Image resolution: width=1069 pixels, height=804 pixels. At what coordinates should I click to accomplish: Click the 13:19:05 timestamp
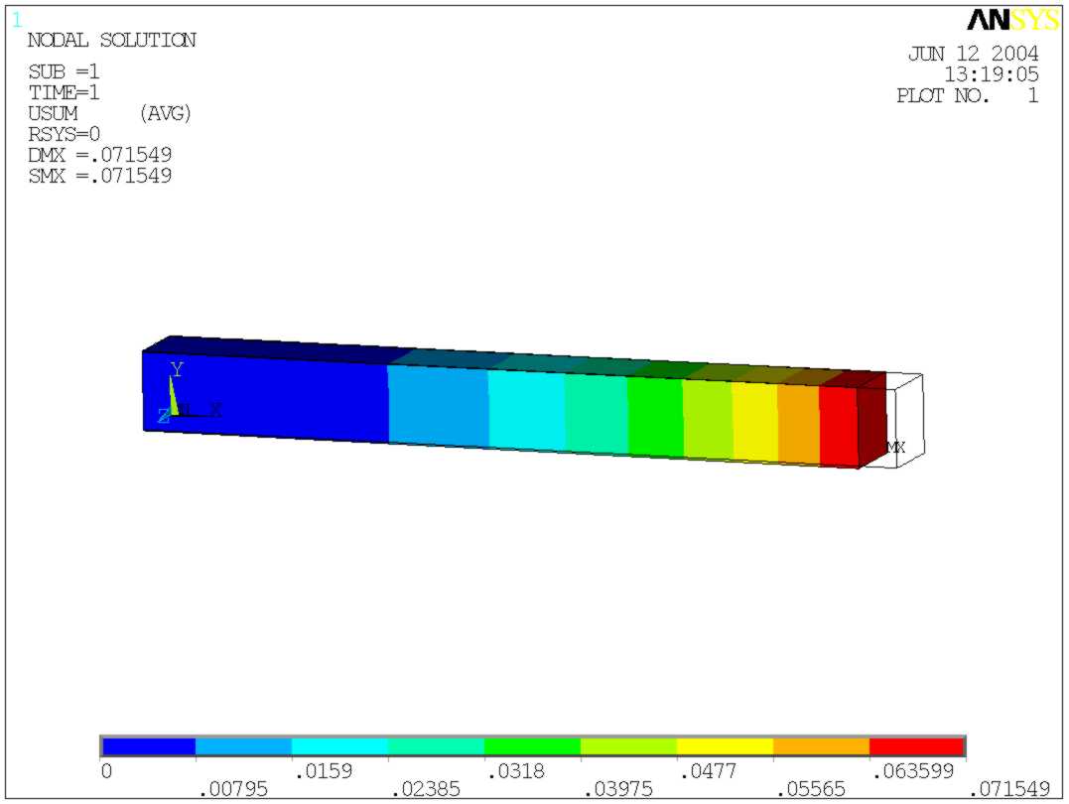click(x=992, y=74)
